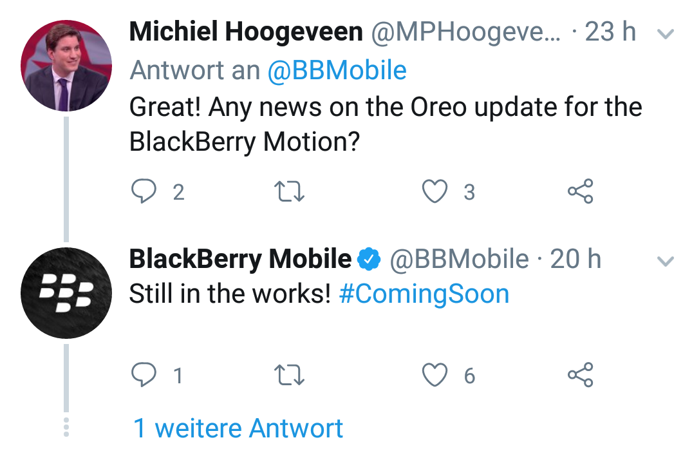Click the BlackBerry Mobile display name
This screenshot has height=449, width=683.
tap(240, 259)
